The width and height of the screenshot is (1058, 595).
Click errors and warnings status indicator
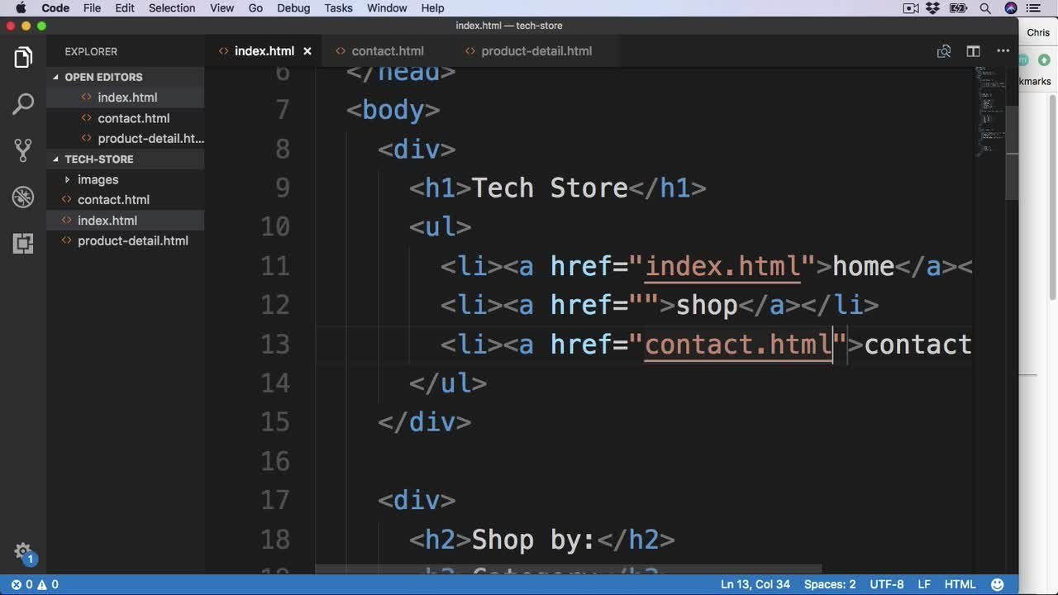click(35, 584)
